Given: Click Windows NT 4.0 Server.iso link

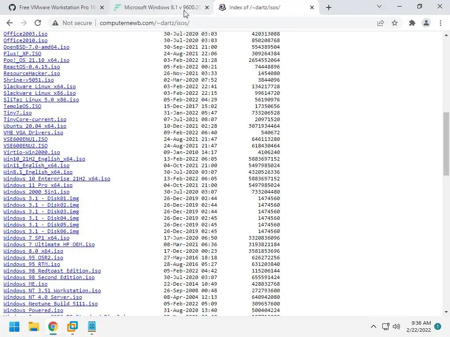Looking at the screenshot, I should pyautogui.click(x=43, y=298).
